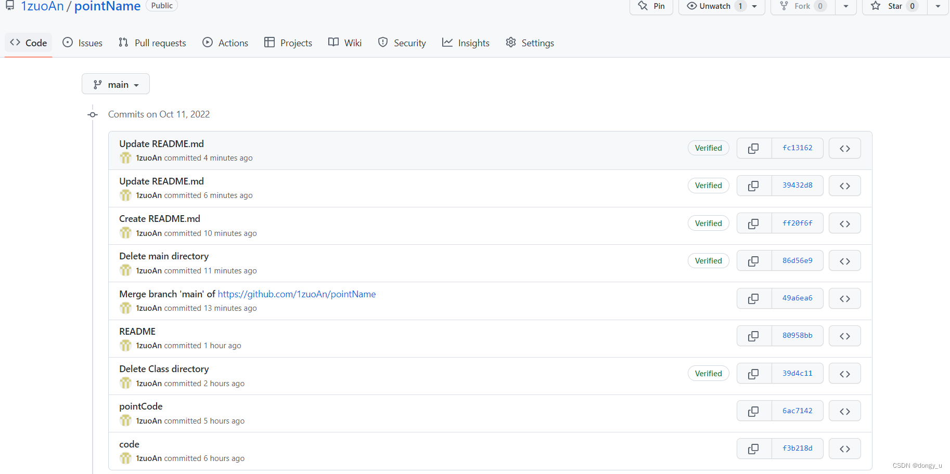
Task: Fork the pointName repository
Action: click(x=803, y=6)
